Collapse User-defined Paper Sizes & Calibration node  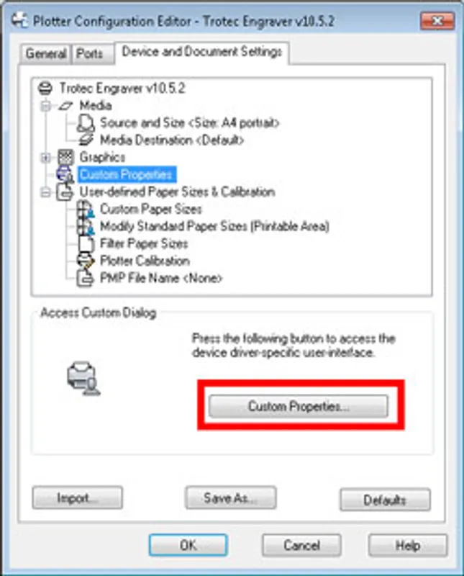pos(46,192)
